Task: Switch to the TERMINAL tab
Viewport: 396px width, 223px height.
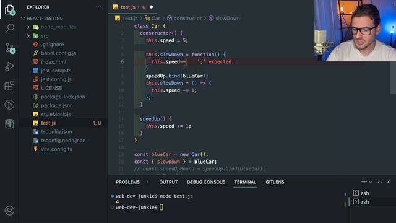Action: (x=245, y=182)
